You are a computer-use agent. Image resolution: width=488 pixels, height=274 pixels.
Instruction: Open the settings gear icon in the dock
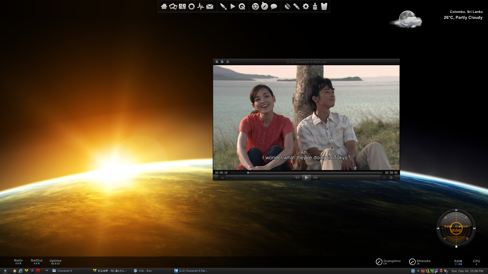pyautogui.click(x=306, y=7)
